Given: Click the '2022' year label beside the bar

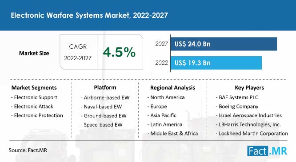Looking at the screenshot, I should pyautogui.click(x=162, y=62).
